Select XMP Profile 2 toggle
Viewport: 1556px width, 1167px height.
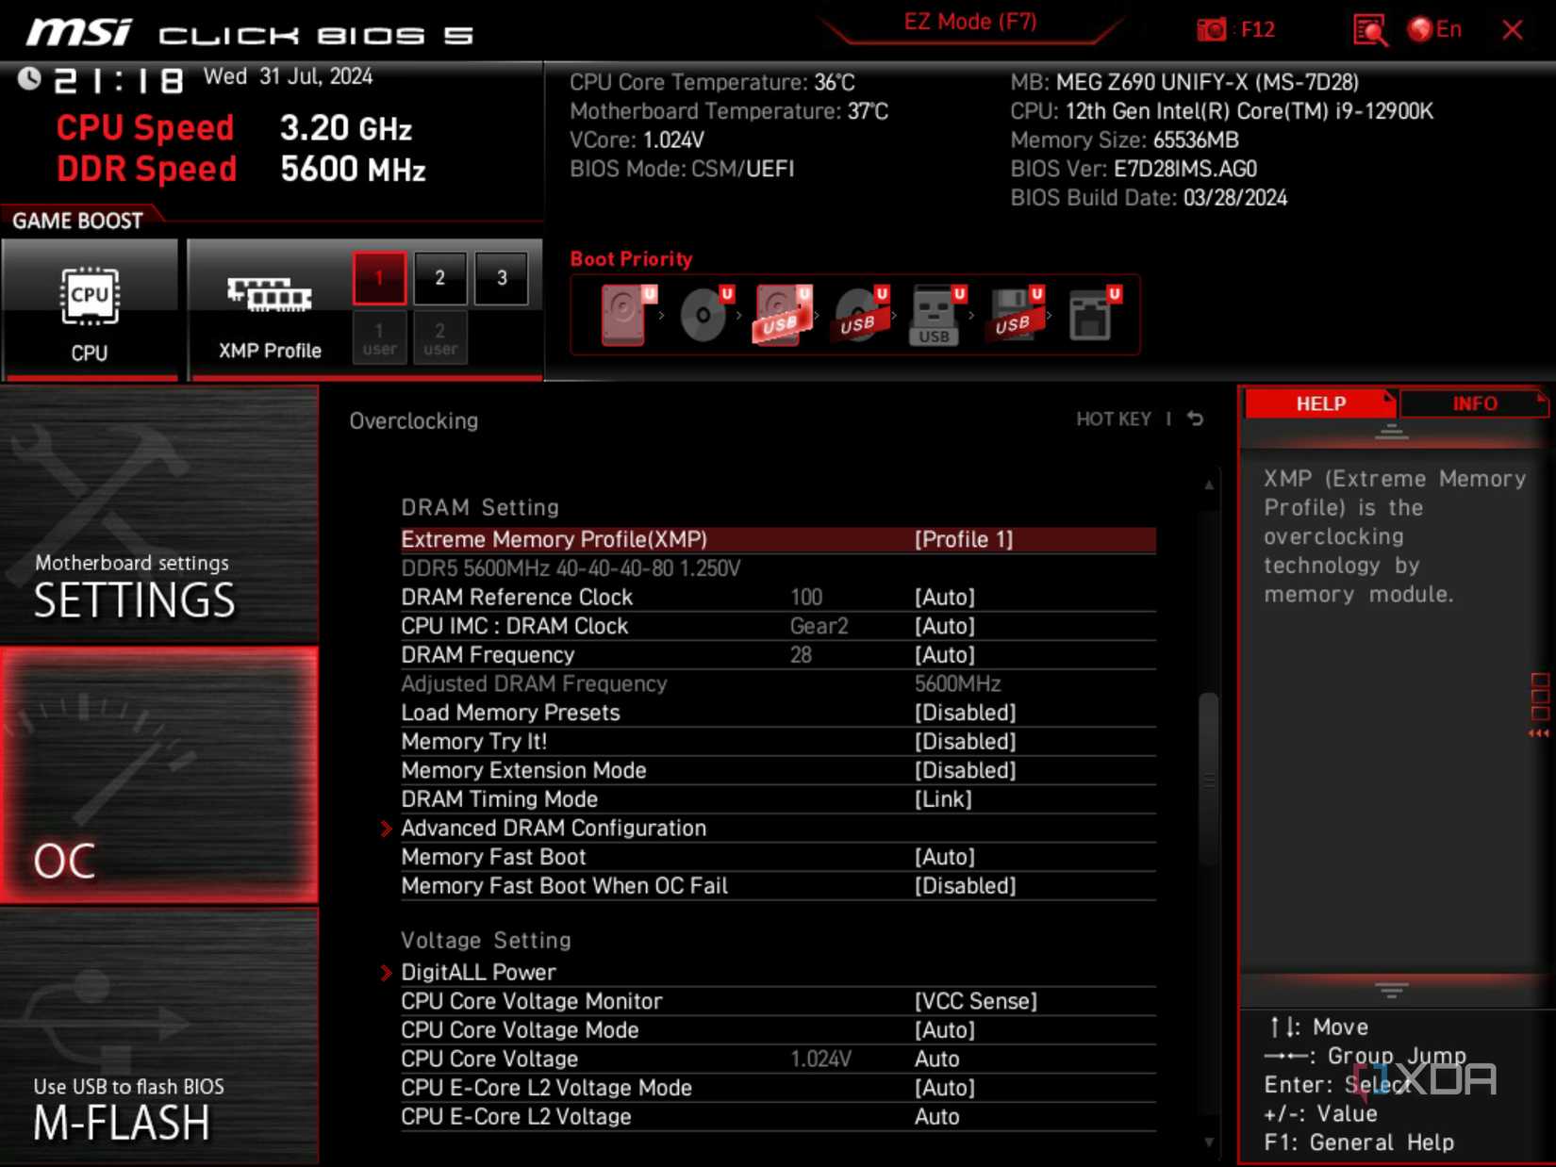(439, 278)
